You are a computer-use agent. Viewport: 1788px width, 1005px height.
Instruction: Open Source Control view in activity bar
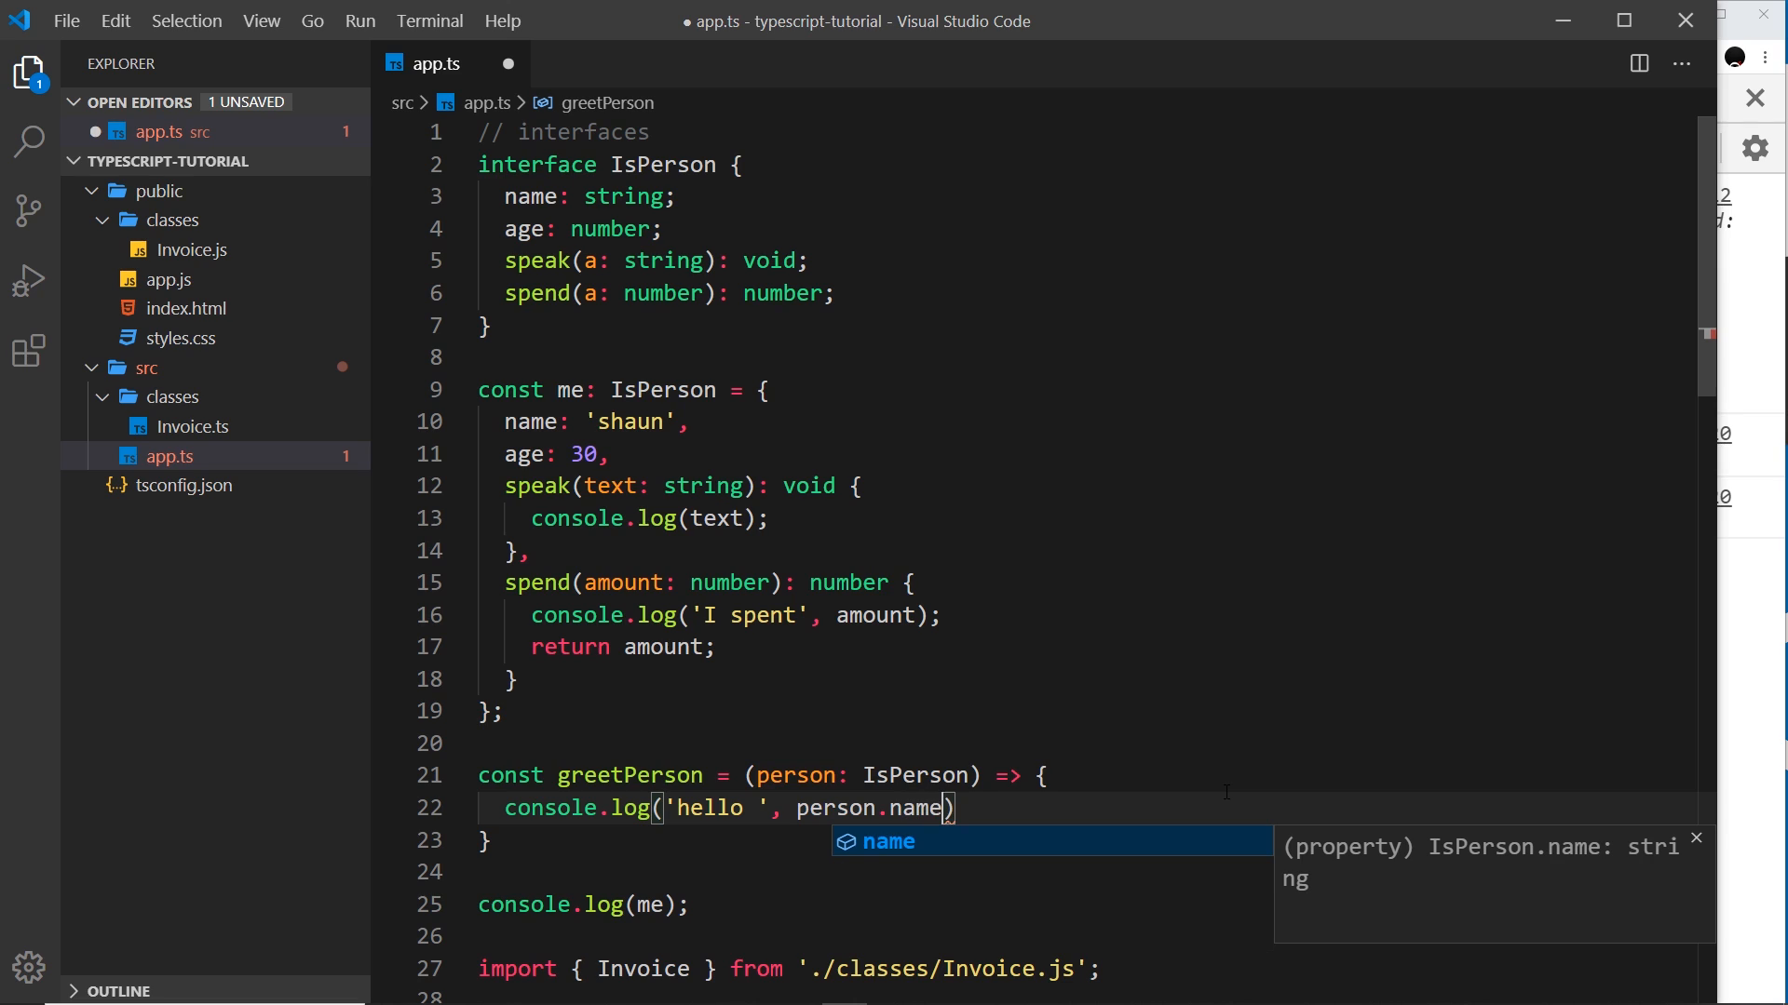[30, 210]
